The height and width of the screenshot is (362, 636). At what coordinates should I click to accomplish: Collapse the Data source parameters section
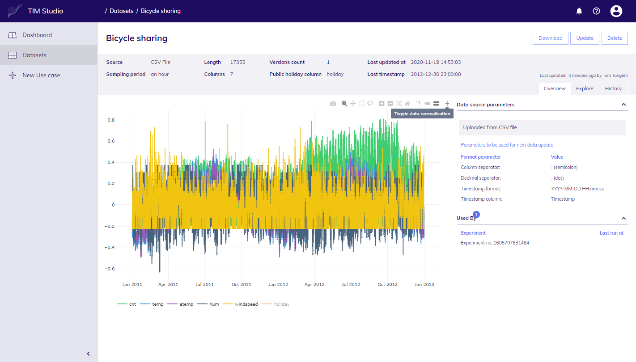click(624, 105)
